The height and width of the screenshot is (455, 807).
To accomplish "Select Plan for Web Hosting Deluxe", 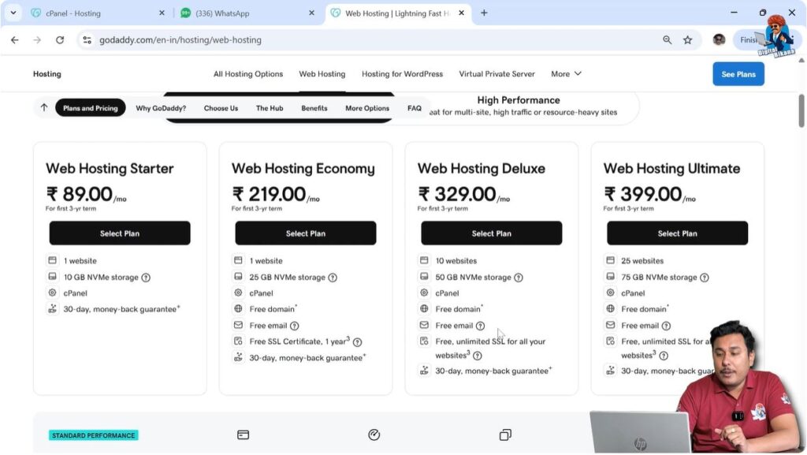I will click(491, 233).
